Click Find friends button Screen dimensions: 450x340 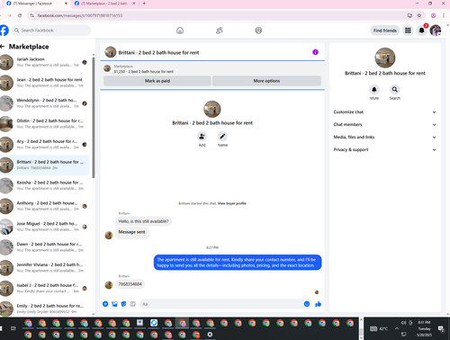(385, 31)
